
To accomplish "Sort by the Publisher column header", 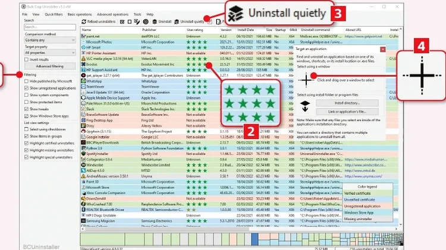I will (149, 30).
